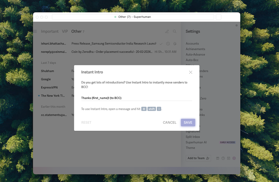Open Split Inbox settings

(193, 137)
